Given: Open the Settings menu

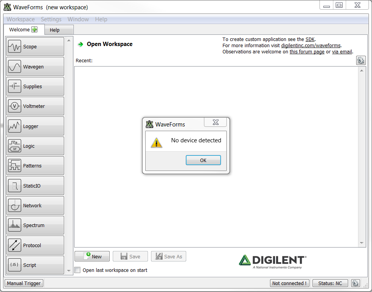Looking at the screenshot, I should pyautogui.click(x=51, y=19).
